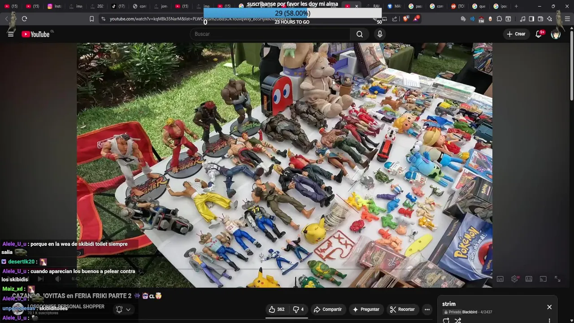Open Brave Shields lion icon
The width and height of the screenshot is (574, 323).
tap(405, 19)
